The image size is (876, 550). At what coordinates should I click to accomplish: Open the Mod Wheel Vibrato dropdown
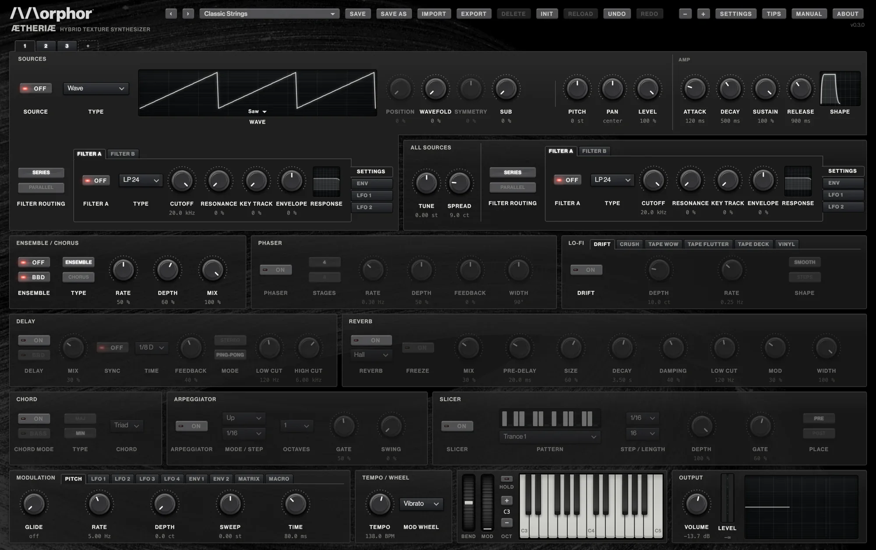coord(421,504)
